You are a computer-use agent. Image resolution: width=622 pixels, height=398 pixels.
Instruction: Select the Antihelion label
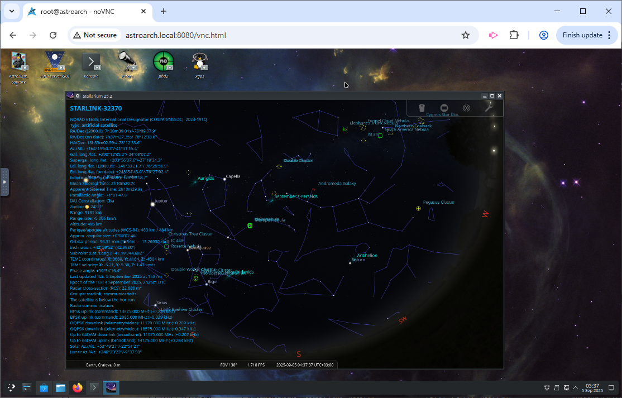pos(367,255)
